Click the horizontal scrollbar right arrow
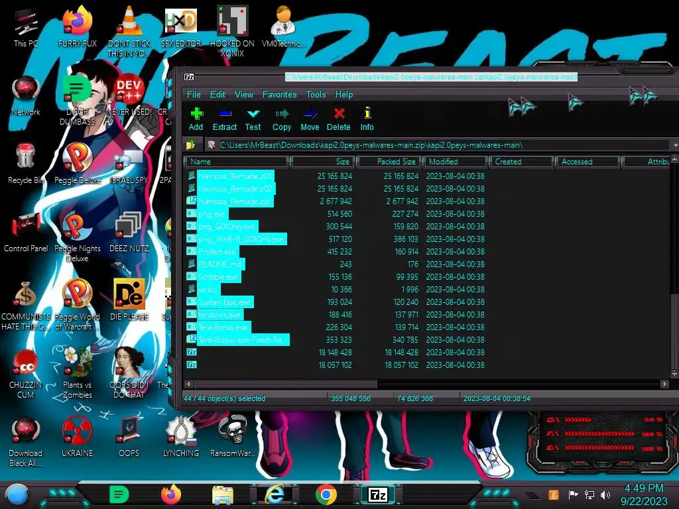The image size is (679, 509). [664, 384]
